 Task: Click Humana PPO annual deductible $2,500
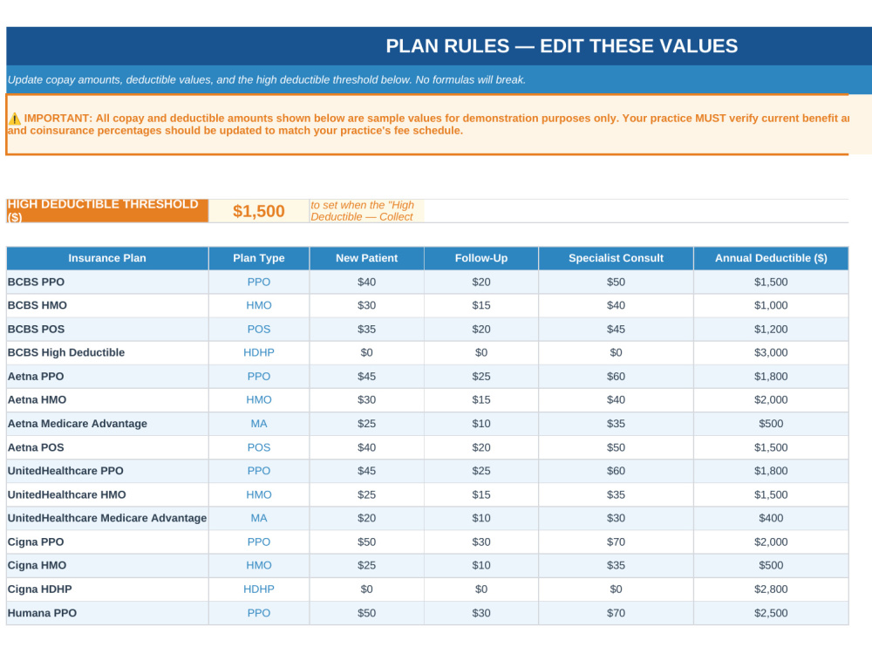coord(771,613)
